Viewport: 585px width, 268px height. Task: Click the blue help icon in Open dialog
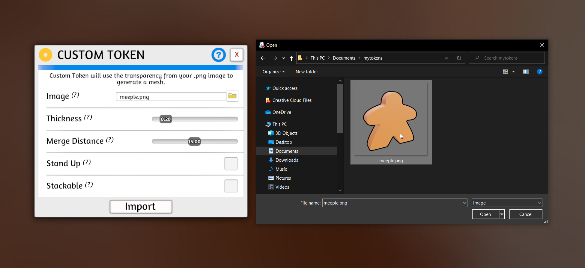coord(540,72)
